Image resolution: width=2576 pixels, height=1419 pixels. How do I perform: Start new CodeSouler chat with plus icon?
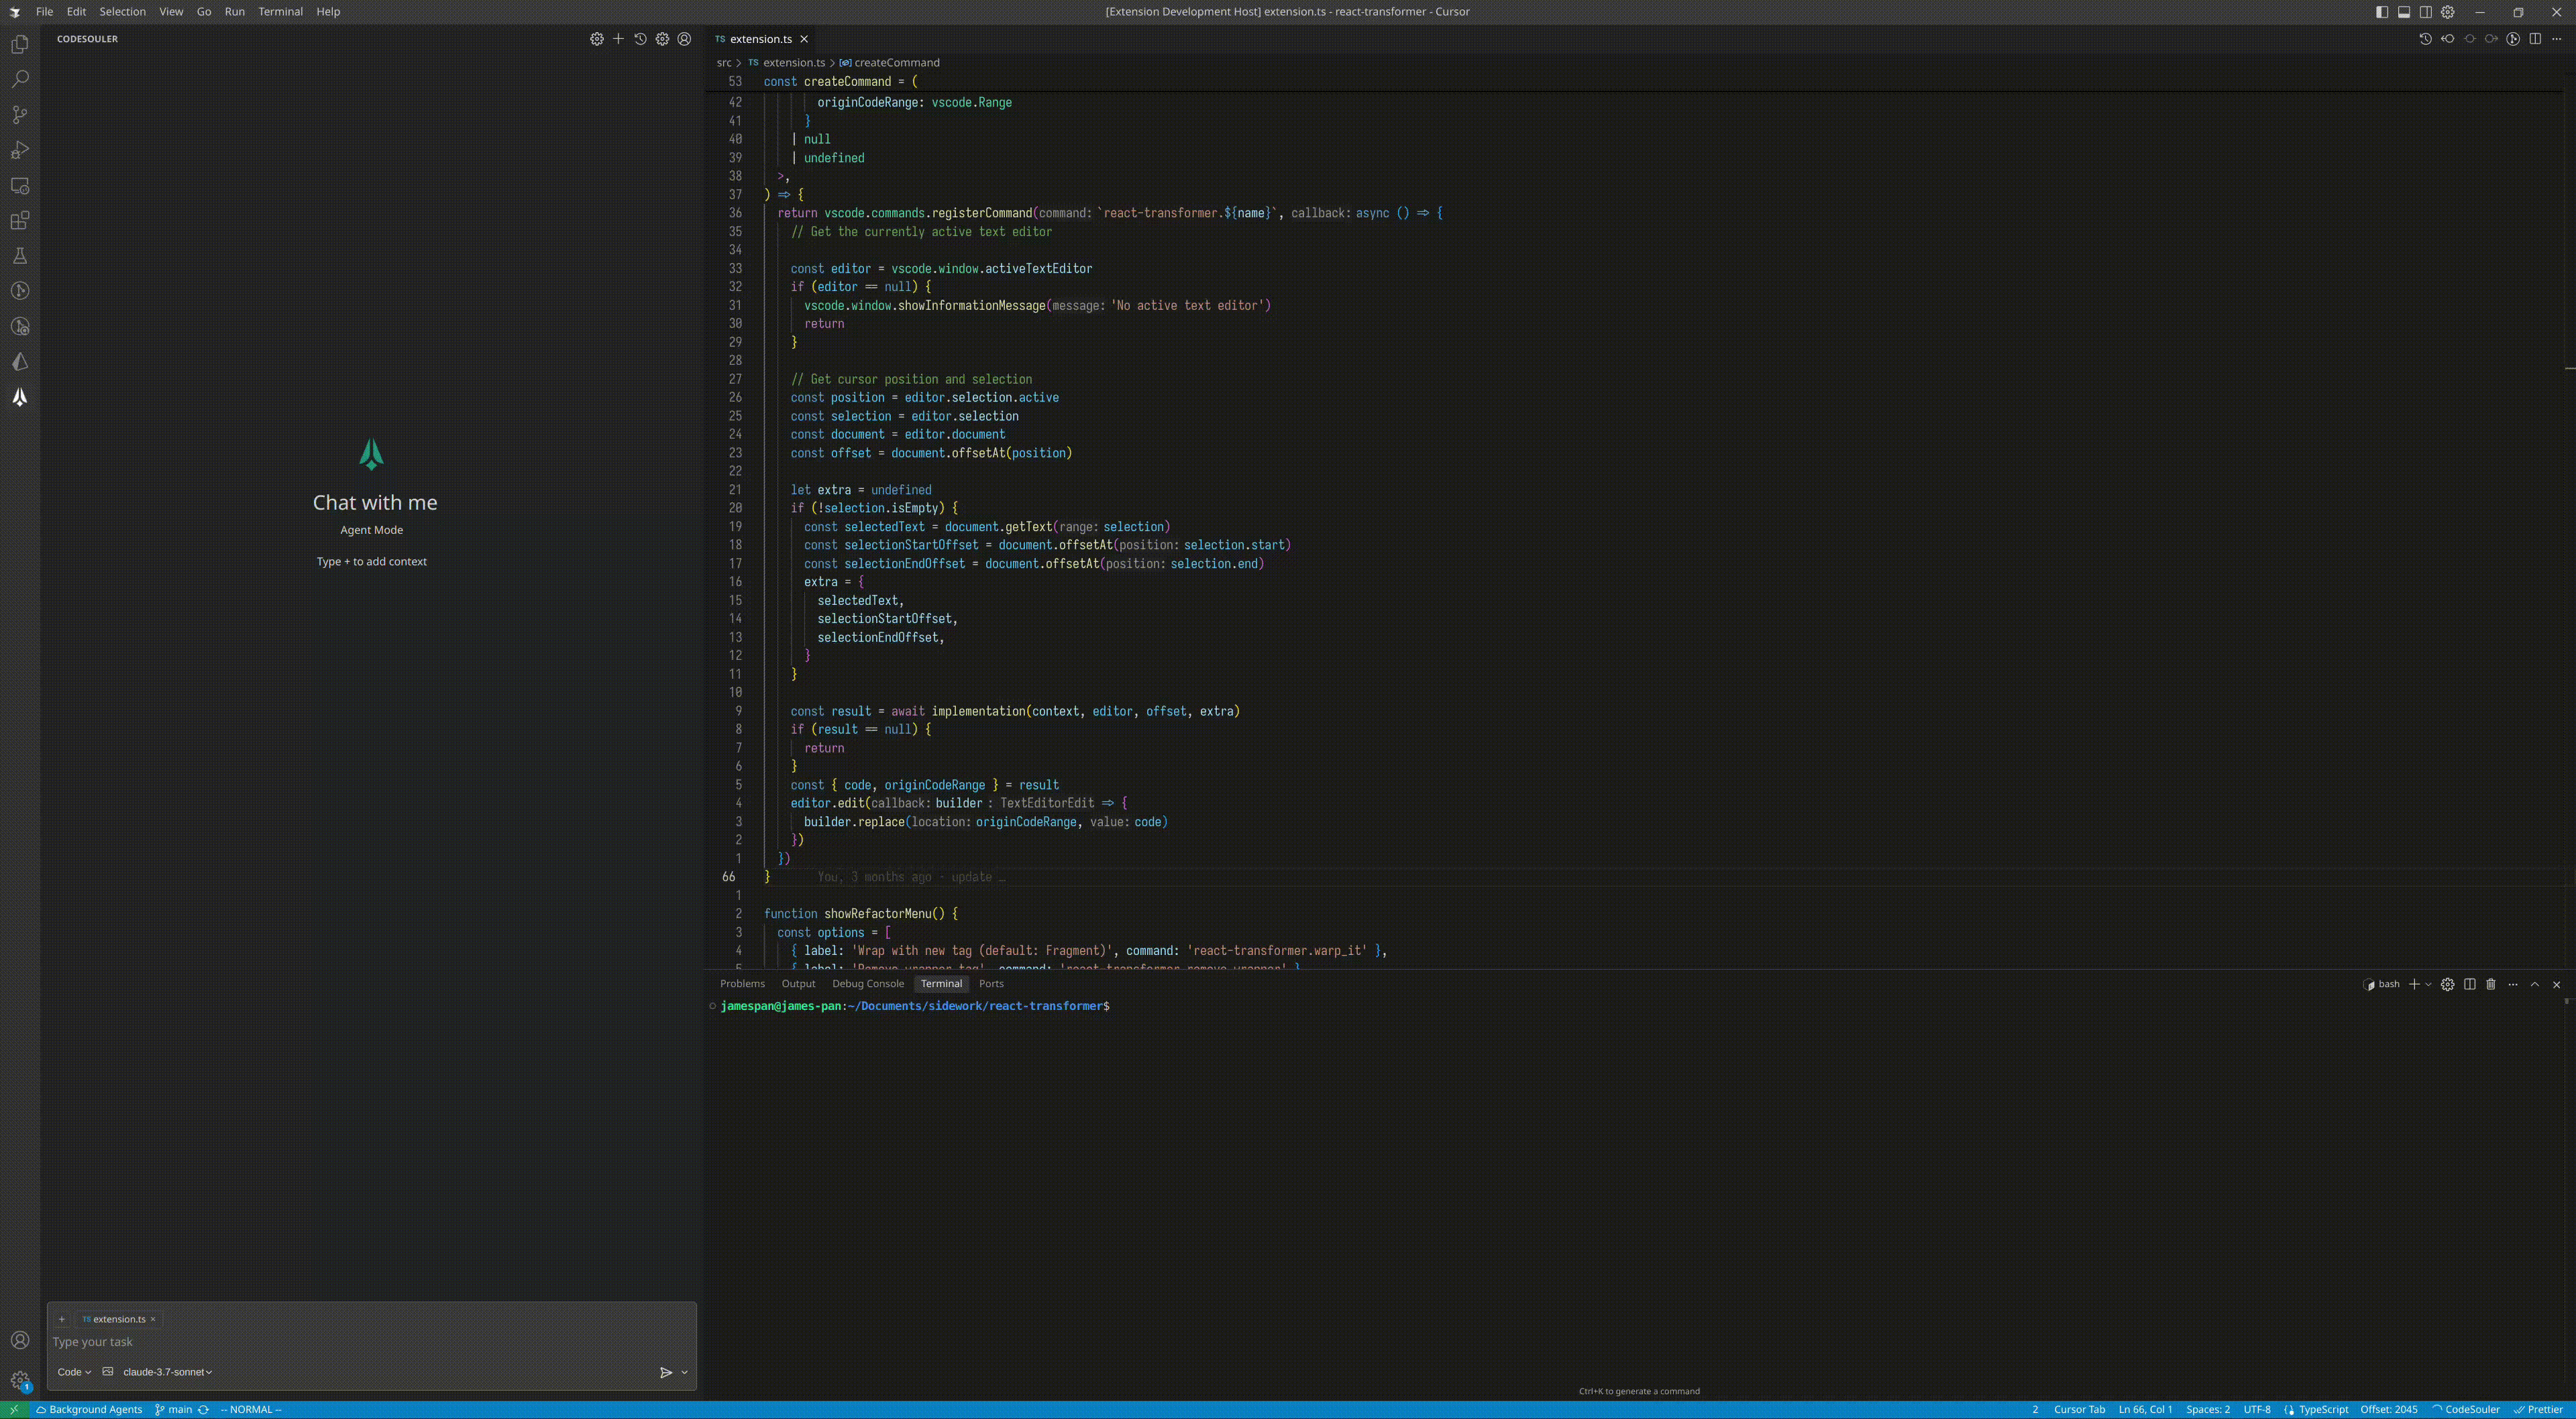[618, 39]
